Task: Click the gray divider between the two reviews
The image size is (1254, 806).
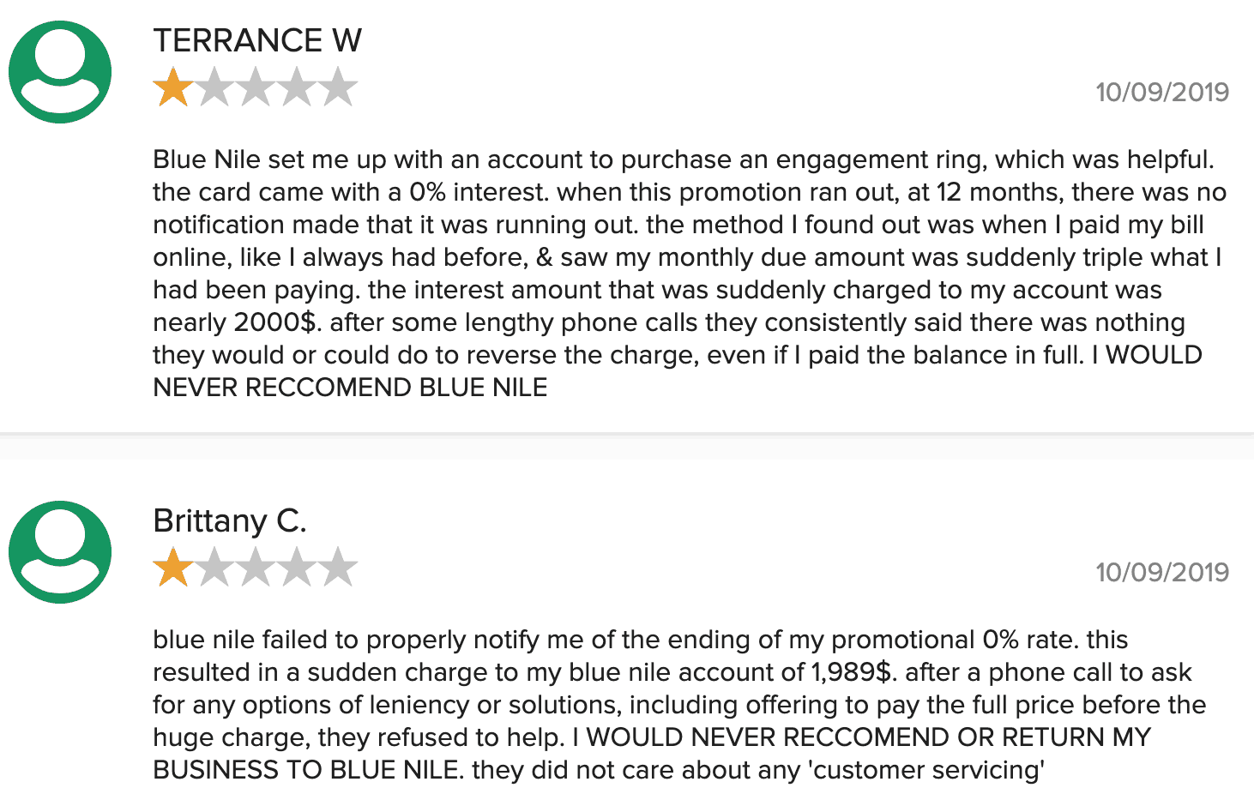Action: click(627, 446)
